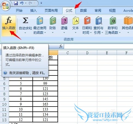Select row 11 header
This screenshot has width=133, height=124.
click(4, 109)
